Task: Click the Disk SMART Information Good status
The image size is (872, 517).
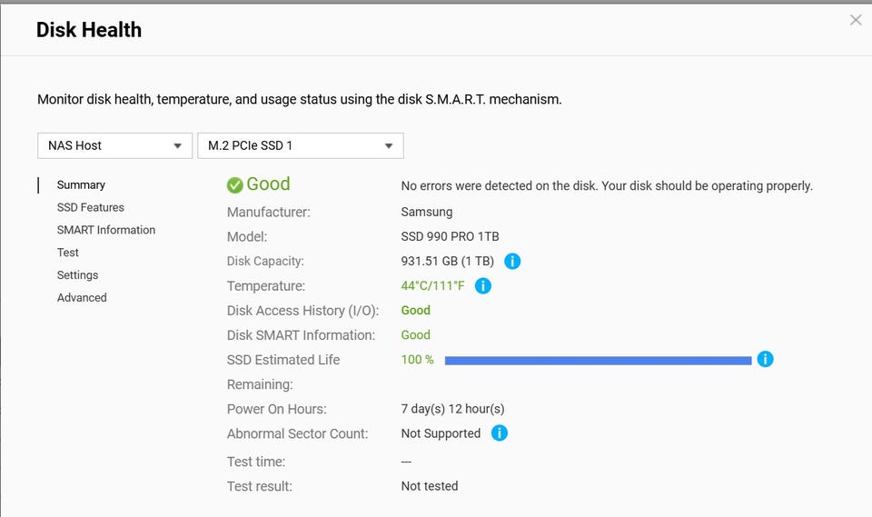Action: (x=416, y=335)
